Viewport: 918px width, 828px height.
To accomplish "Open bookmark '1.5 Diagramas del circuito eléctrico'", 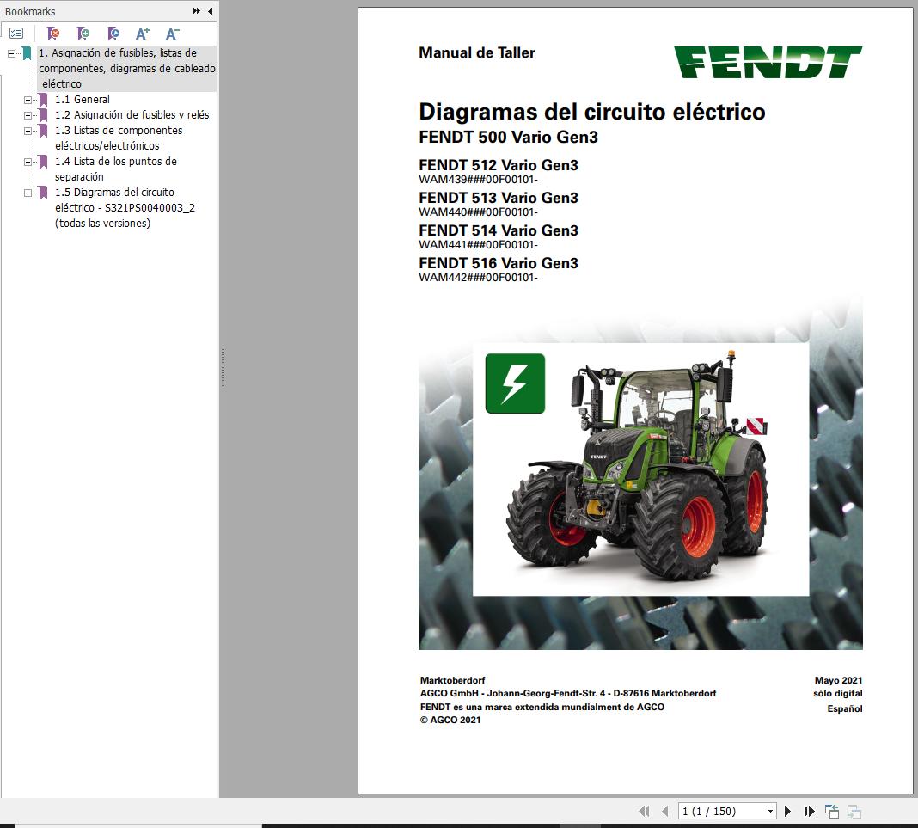I will click(125, 207).
